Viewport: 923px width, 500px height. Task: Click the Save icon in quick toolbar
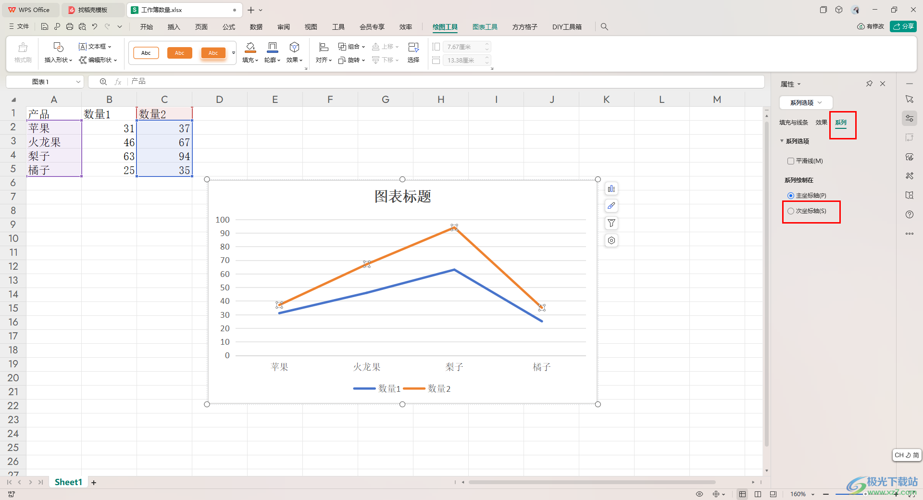44,27
